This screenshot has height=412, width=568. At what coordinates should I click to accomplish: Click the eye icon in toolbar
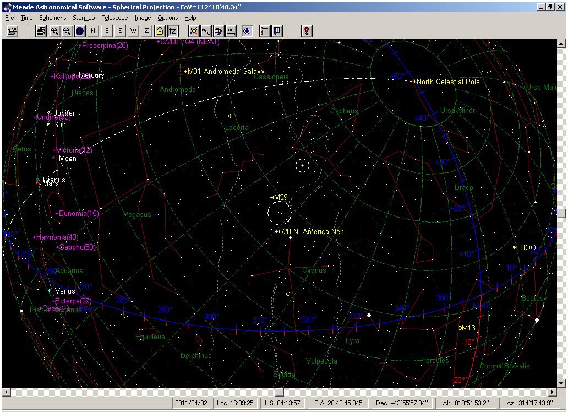click(247, 31)
